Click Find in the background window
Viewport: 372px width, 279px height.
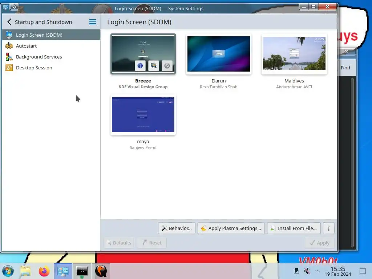click(x=345, y=68)
